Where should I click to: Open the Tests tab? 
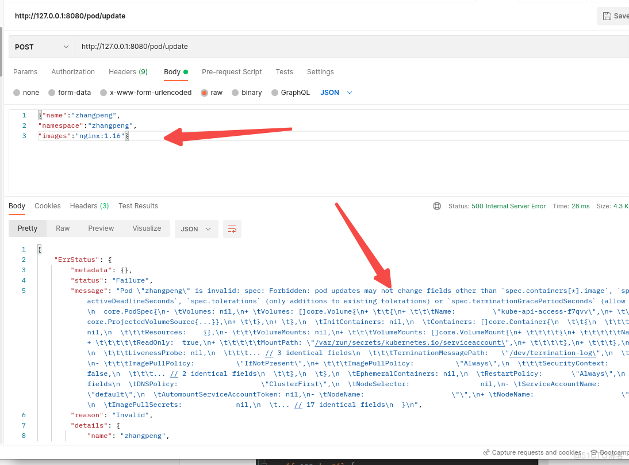[284, 71]
